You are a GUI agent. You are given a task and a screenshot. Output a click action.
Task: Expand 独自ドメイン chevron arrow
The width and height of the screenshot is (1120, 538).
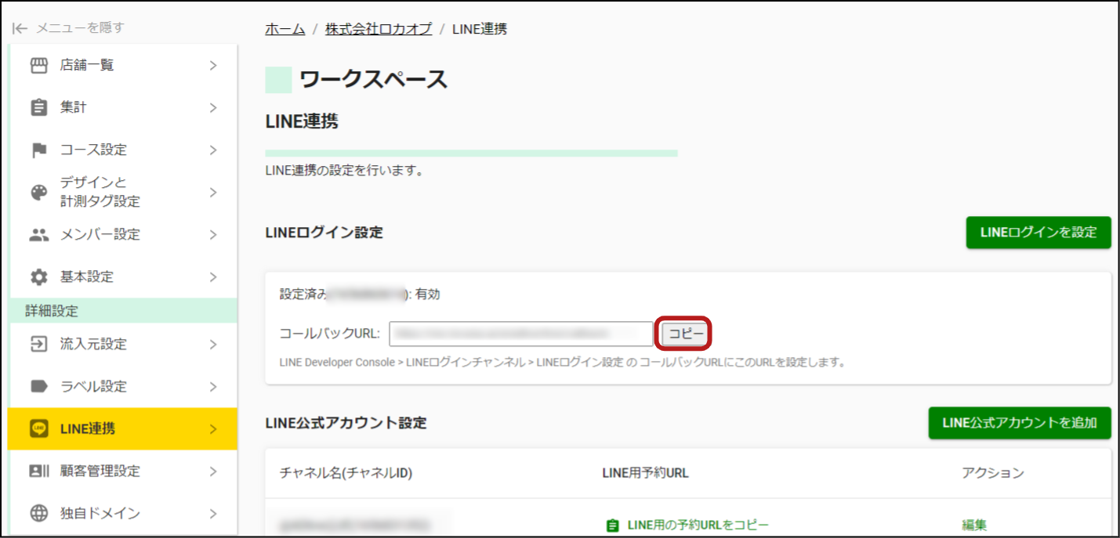click(212, 514)
